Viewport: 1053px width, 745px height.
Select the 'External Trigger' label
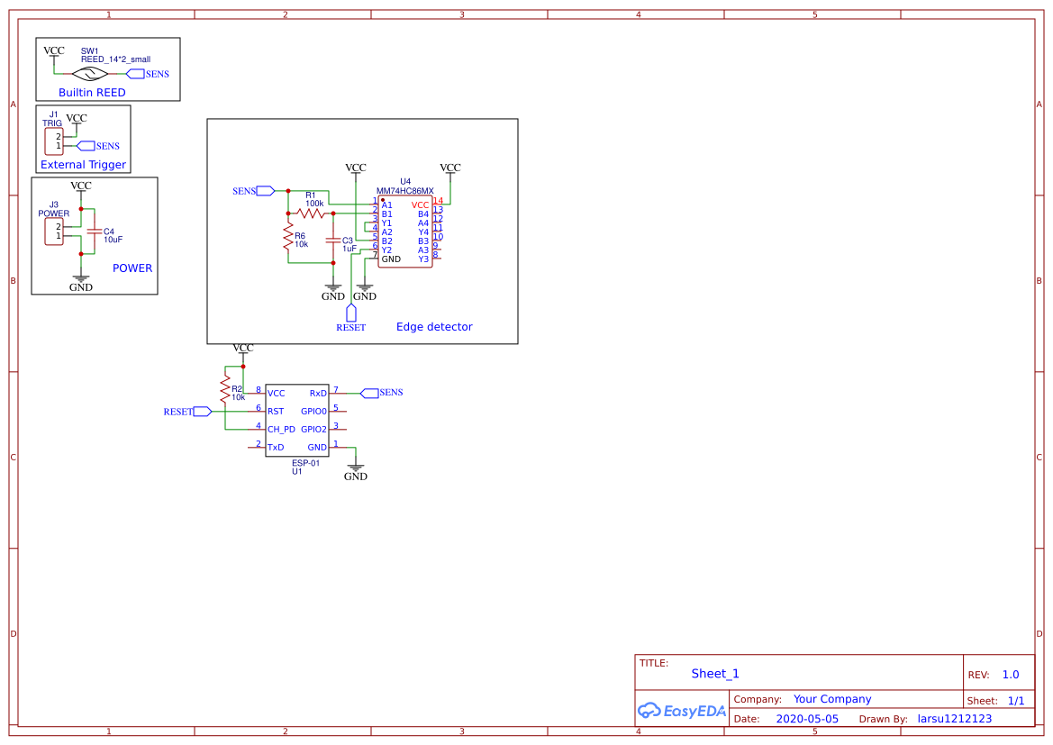[83, 165]
